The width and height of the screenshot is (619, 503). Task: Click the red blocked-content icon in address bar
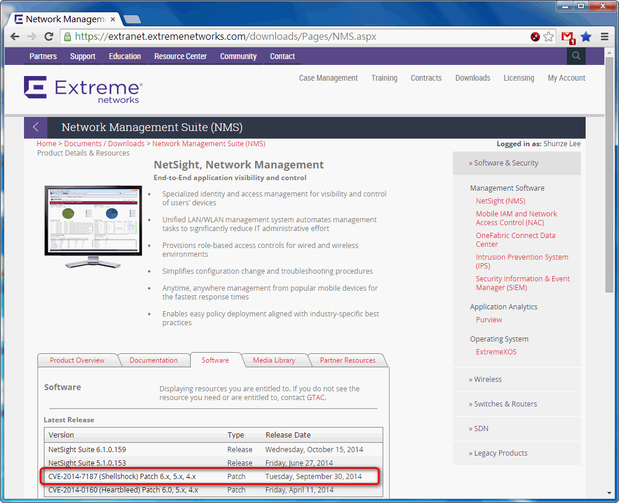[x=535, y=37]
